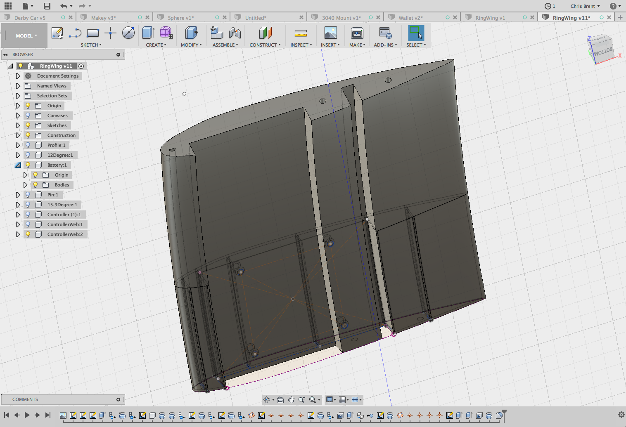Toggle visibility of ControllerWeb:2 component

click(x=28, y=234)
